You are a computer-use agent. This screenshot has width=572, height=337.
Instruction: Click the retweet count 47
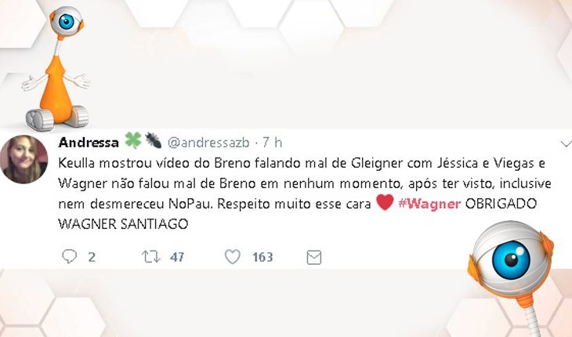177,257
